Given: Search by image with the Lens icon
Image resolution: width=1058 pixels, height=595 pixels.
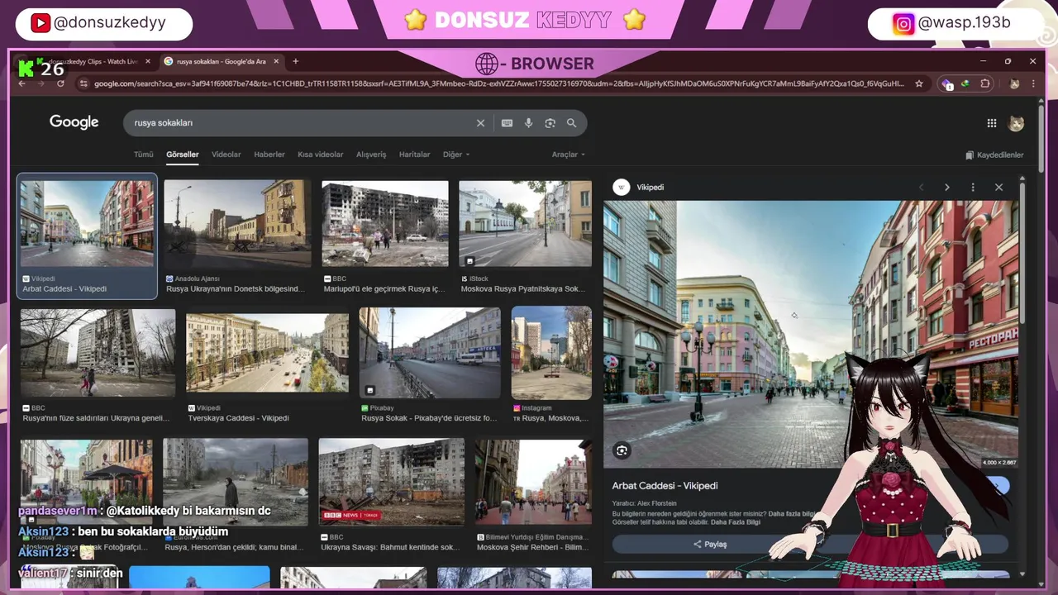Looking at the screenshot, I should [550, 123].
